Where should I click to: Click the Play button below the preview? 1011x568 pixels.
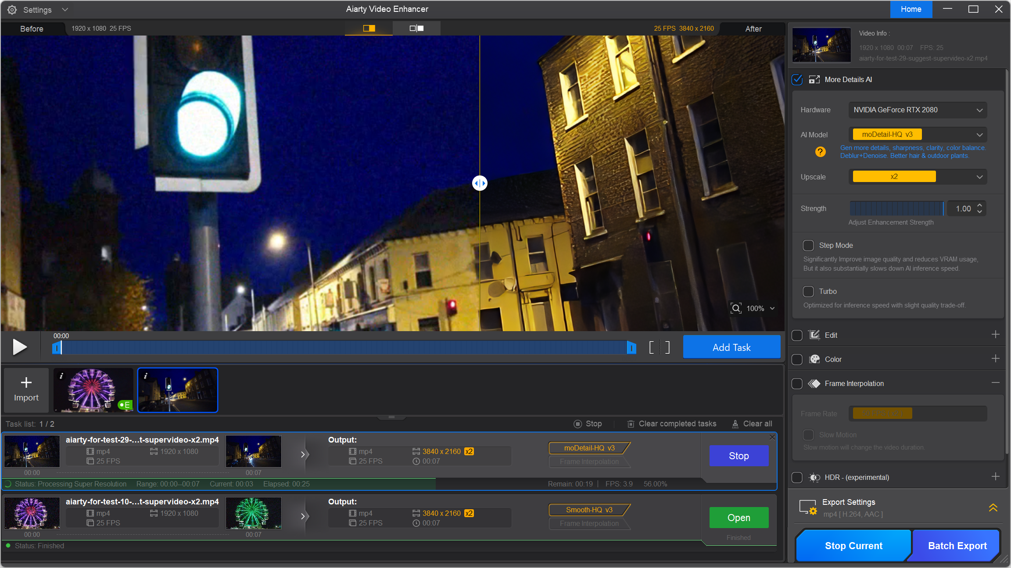point(20,347)
